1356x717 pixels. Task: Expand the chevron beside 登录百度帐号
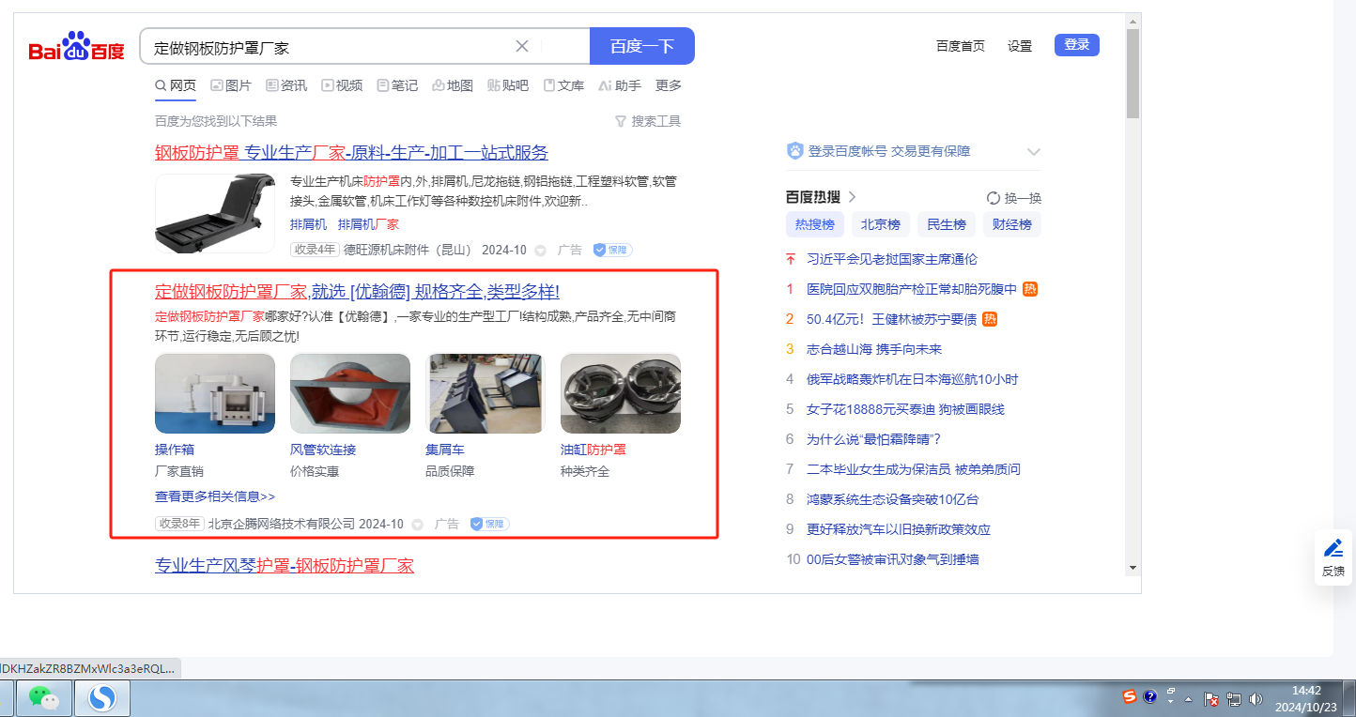[1034, 152]
